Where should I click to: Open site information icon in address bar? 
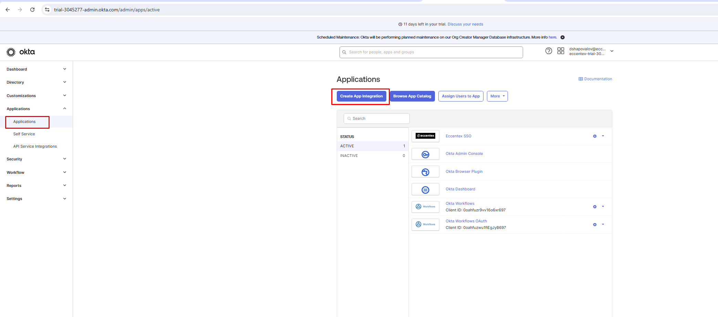[x=47, y=10]
